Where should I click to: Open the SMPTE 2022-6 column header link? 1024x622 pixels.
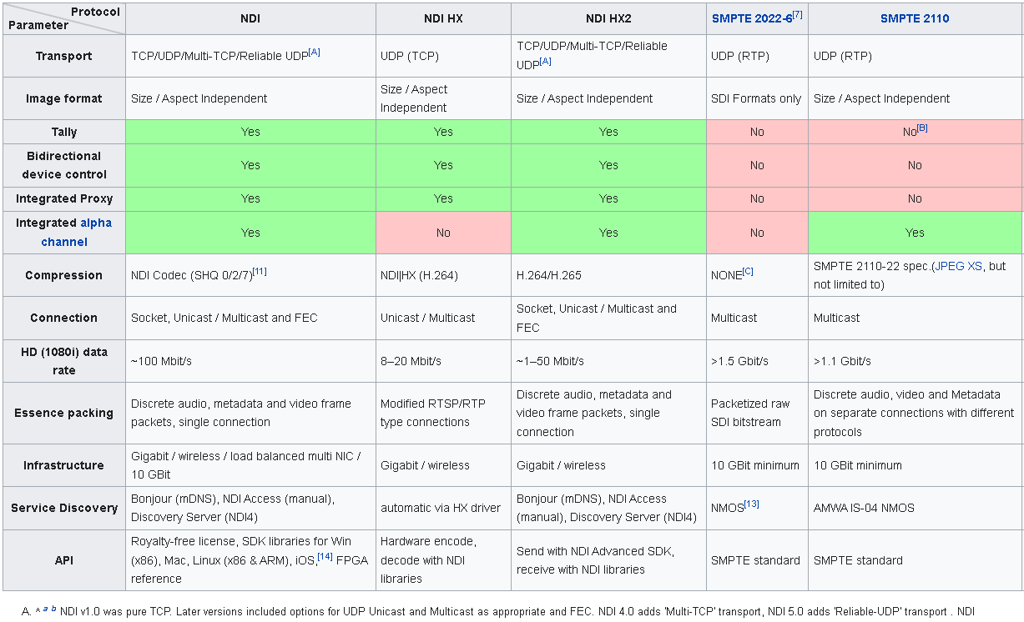click(748, 18)
